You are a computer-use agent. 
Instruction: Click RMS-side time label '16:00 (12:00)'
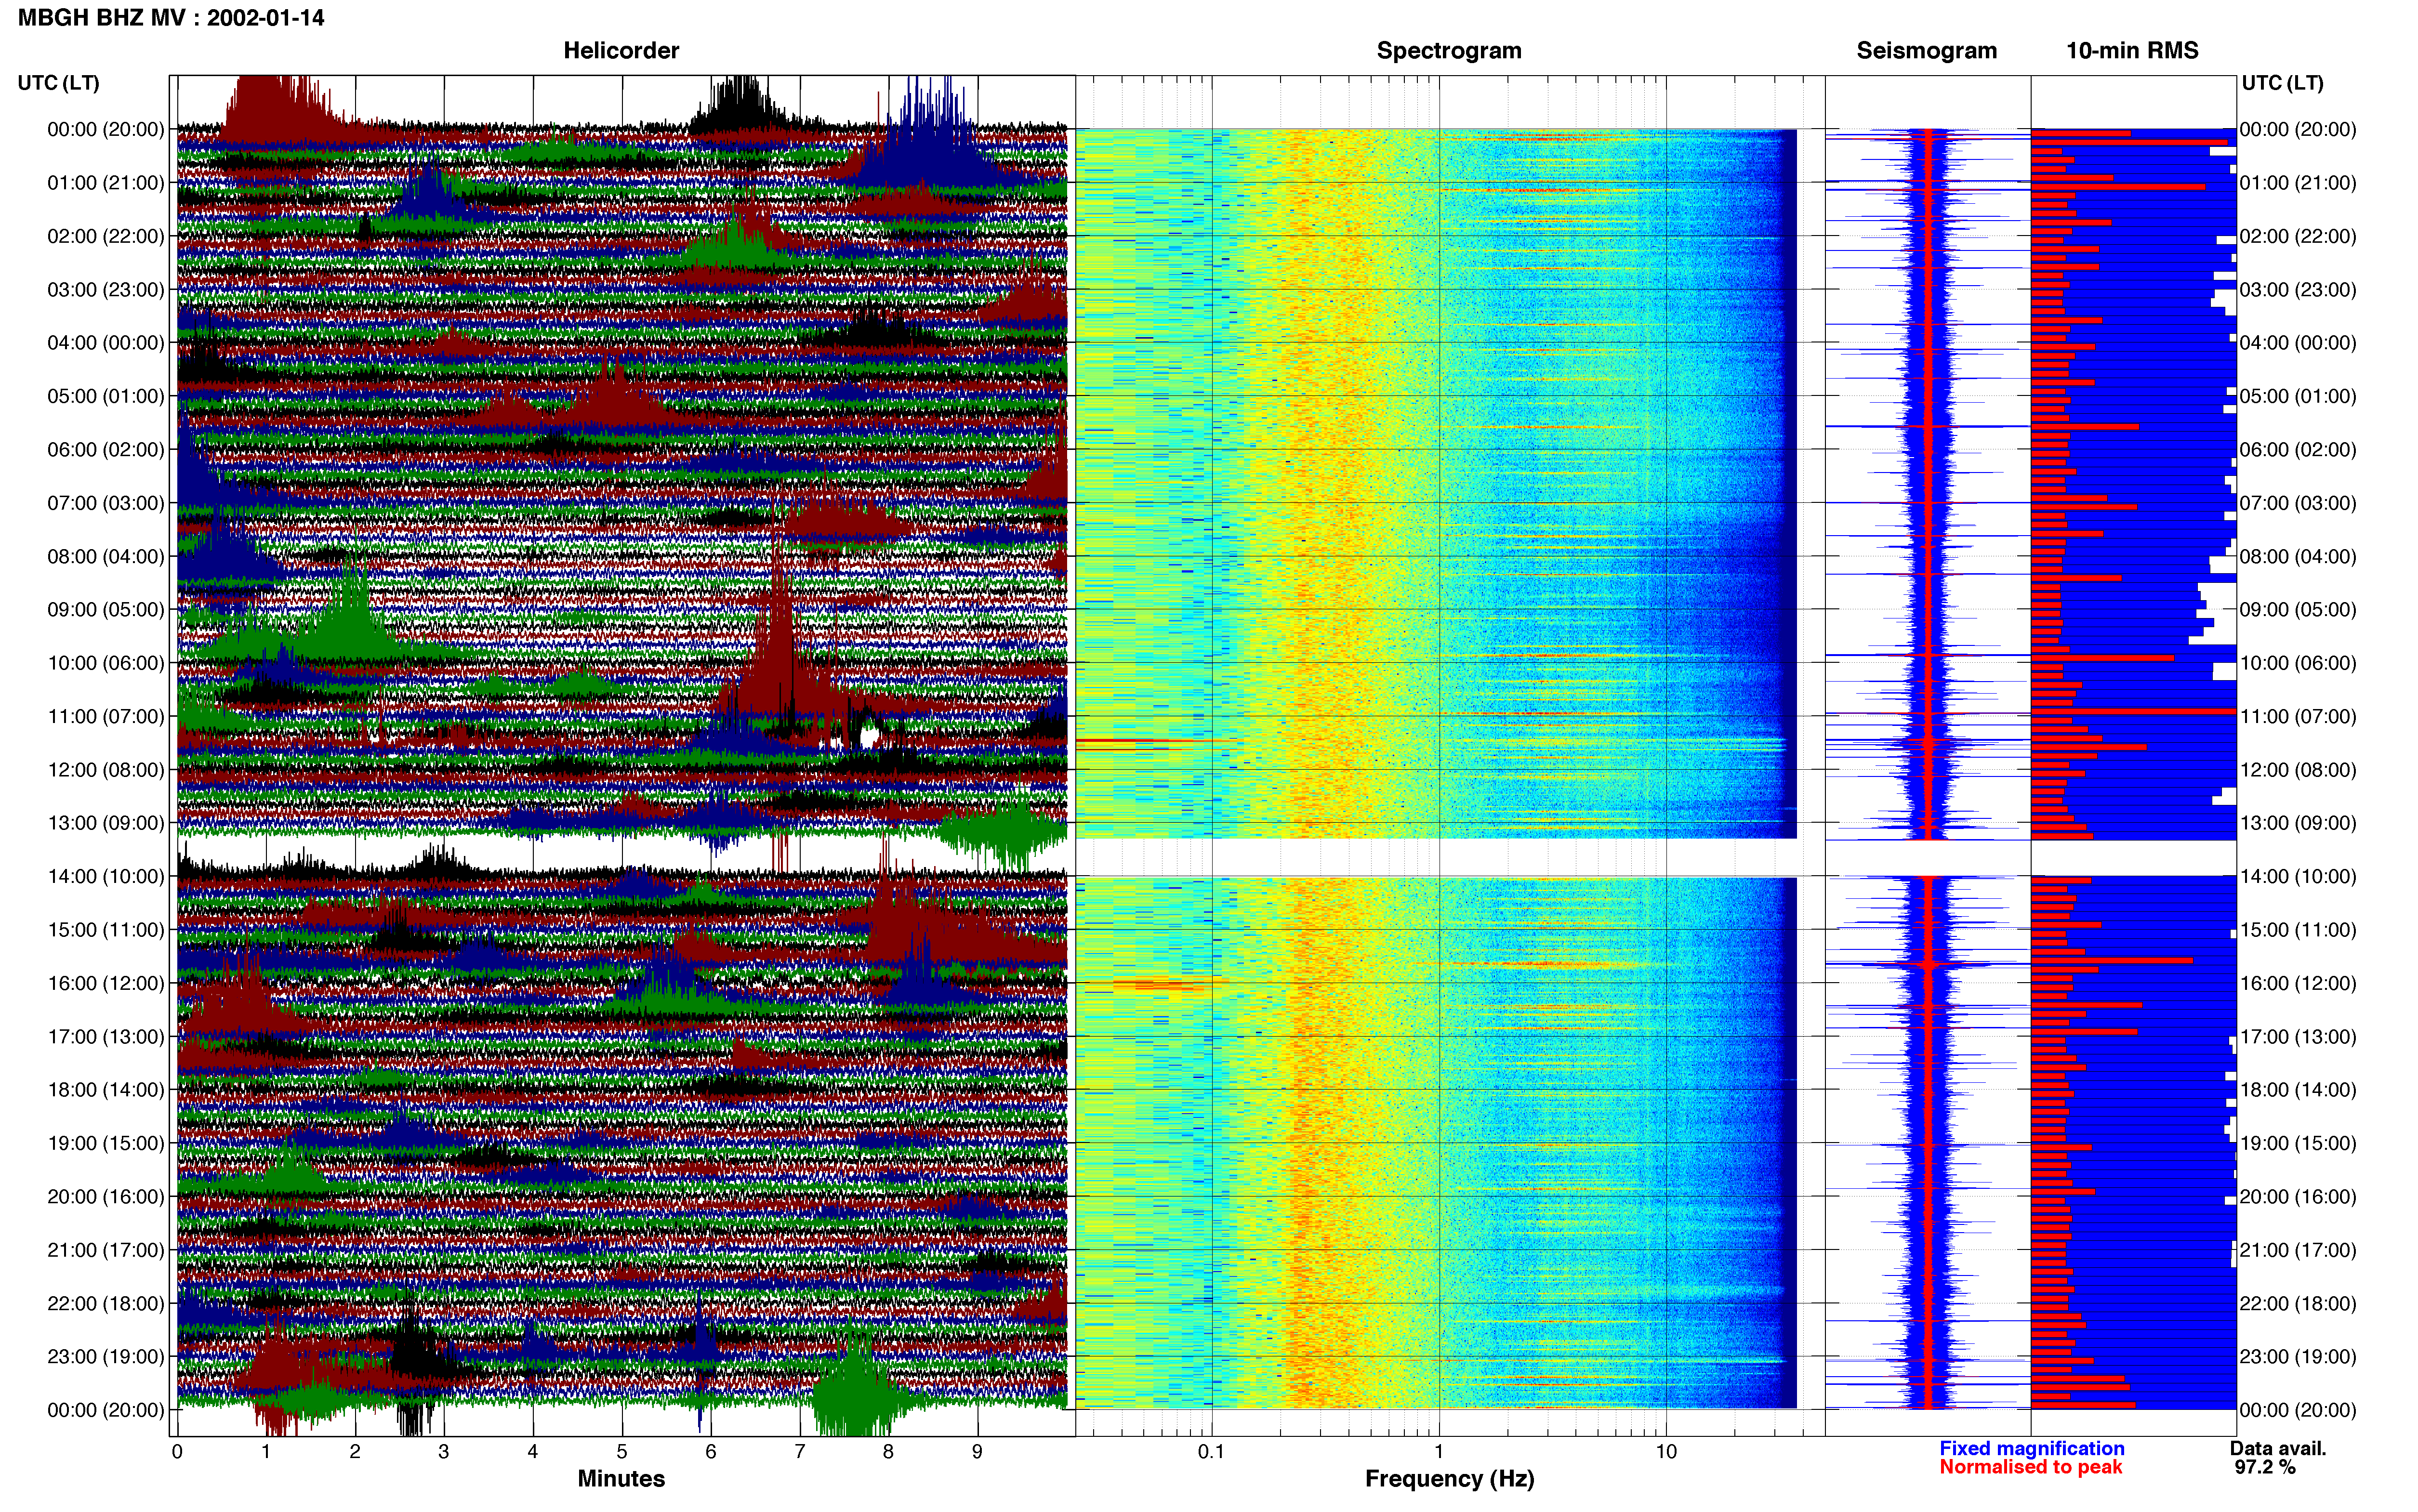[x=2298, y=983]
